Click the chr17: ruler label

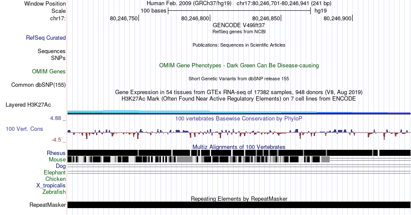pyautogui.click(x=58, y=18)
